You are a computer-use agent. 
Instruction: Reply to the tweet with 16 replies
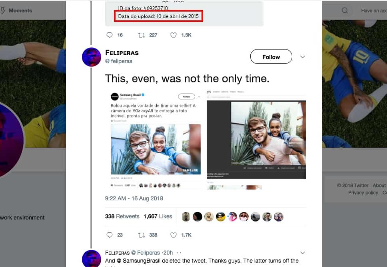pyautogui.click(x=110, y=35)
